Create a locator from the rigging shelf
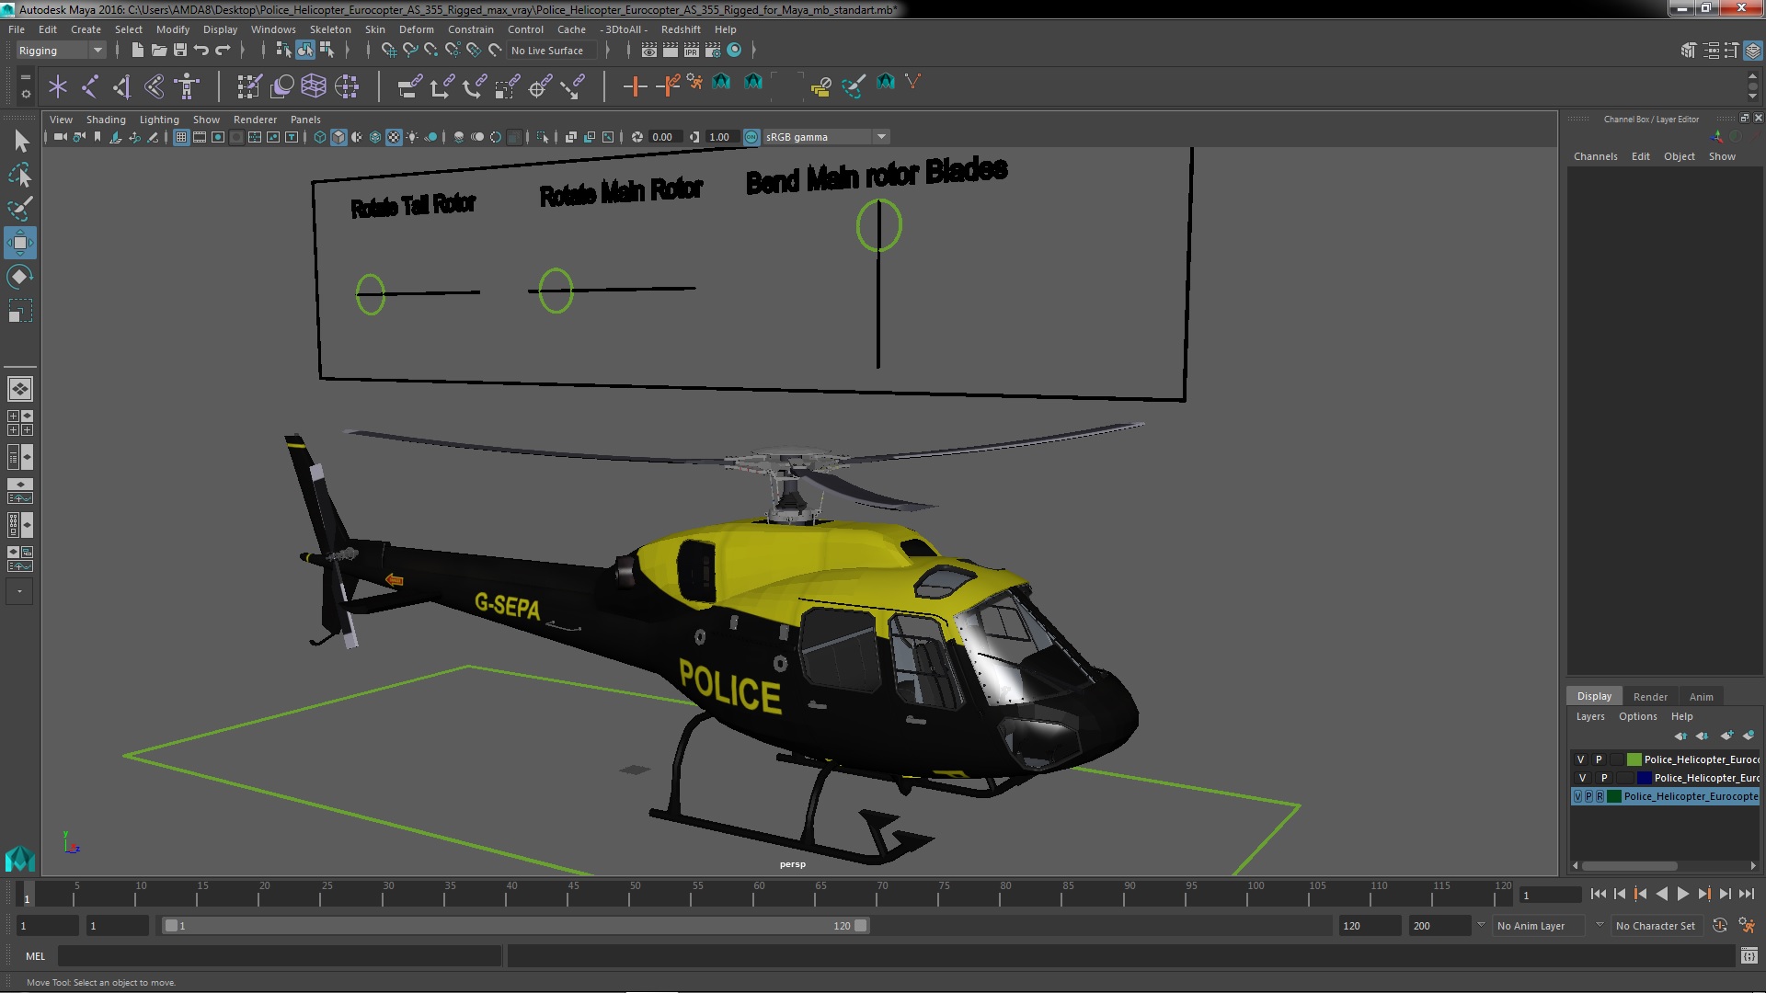Viewport: 1766px width, 993px height. click(58, 86)
